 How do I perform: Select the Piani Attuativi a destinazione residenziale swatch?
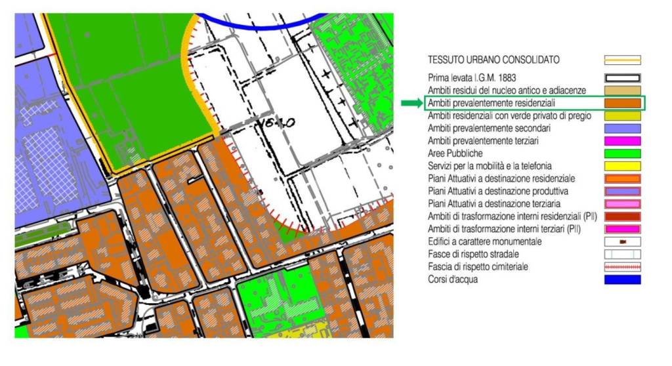pyautogui.click(x=622, y=178)
